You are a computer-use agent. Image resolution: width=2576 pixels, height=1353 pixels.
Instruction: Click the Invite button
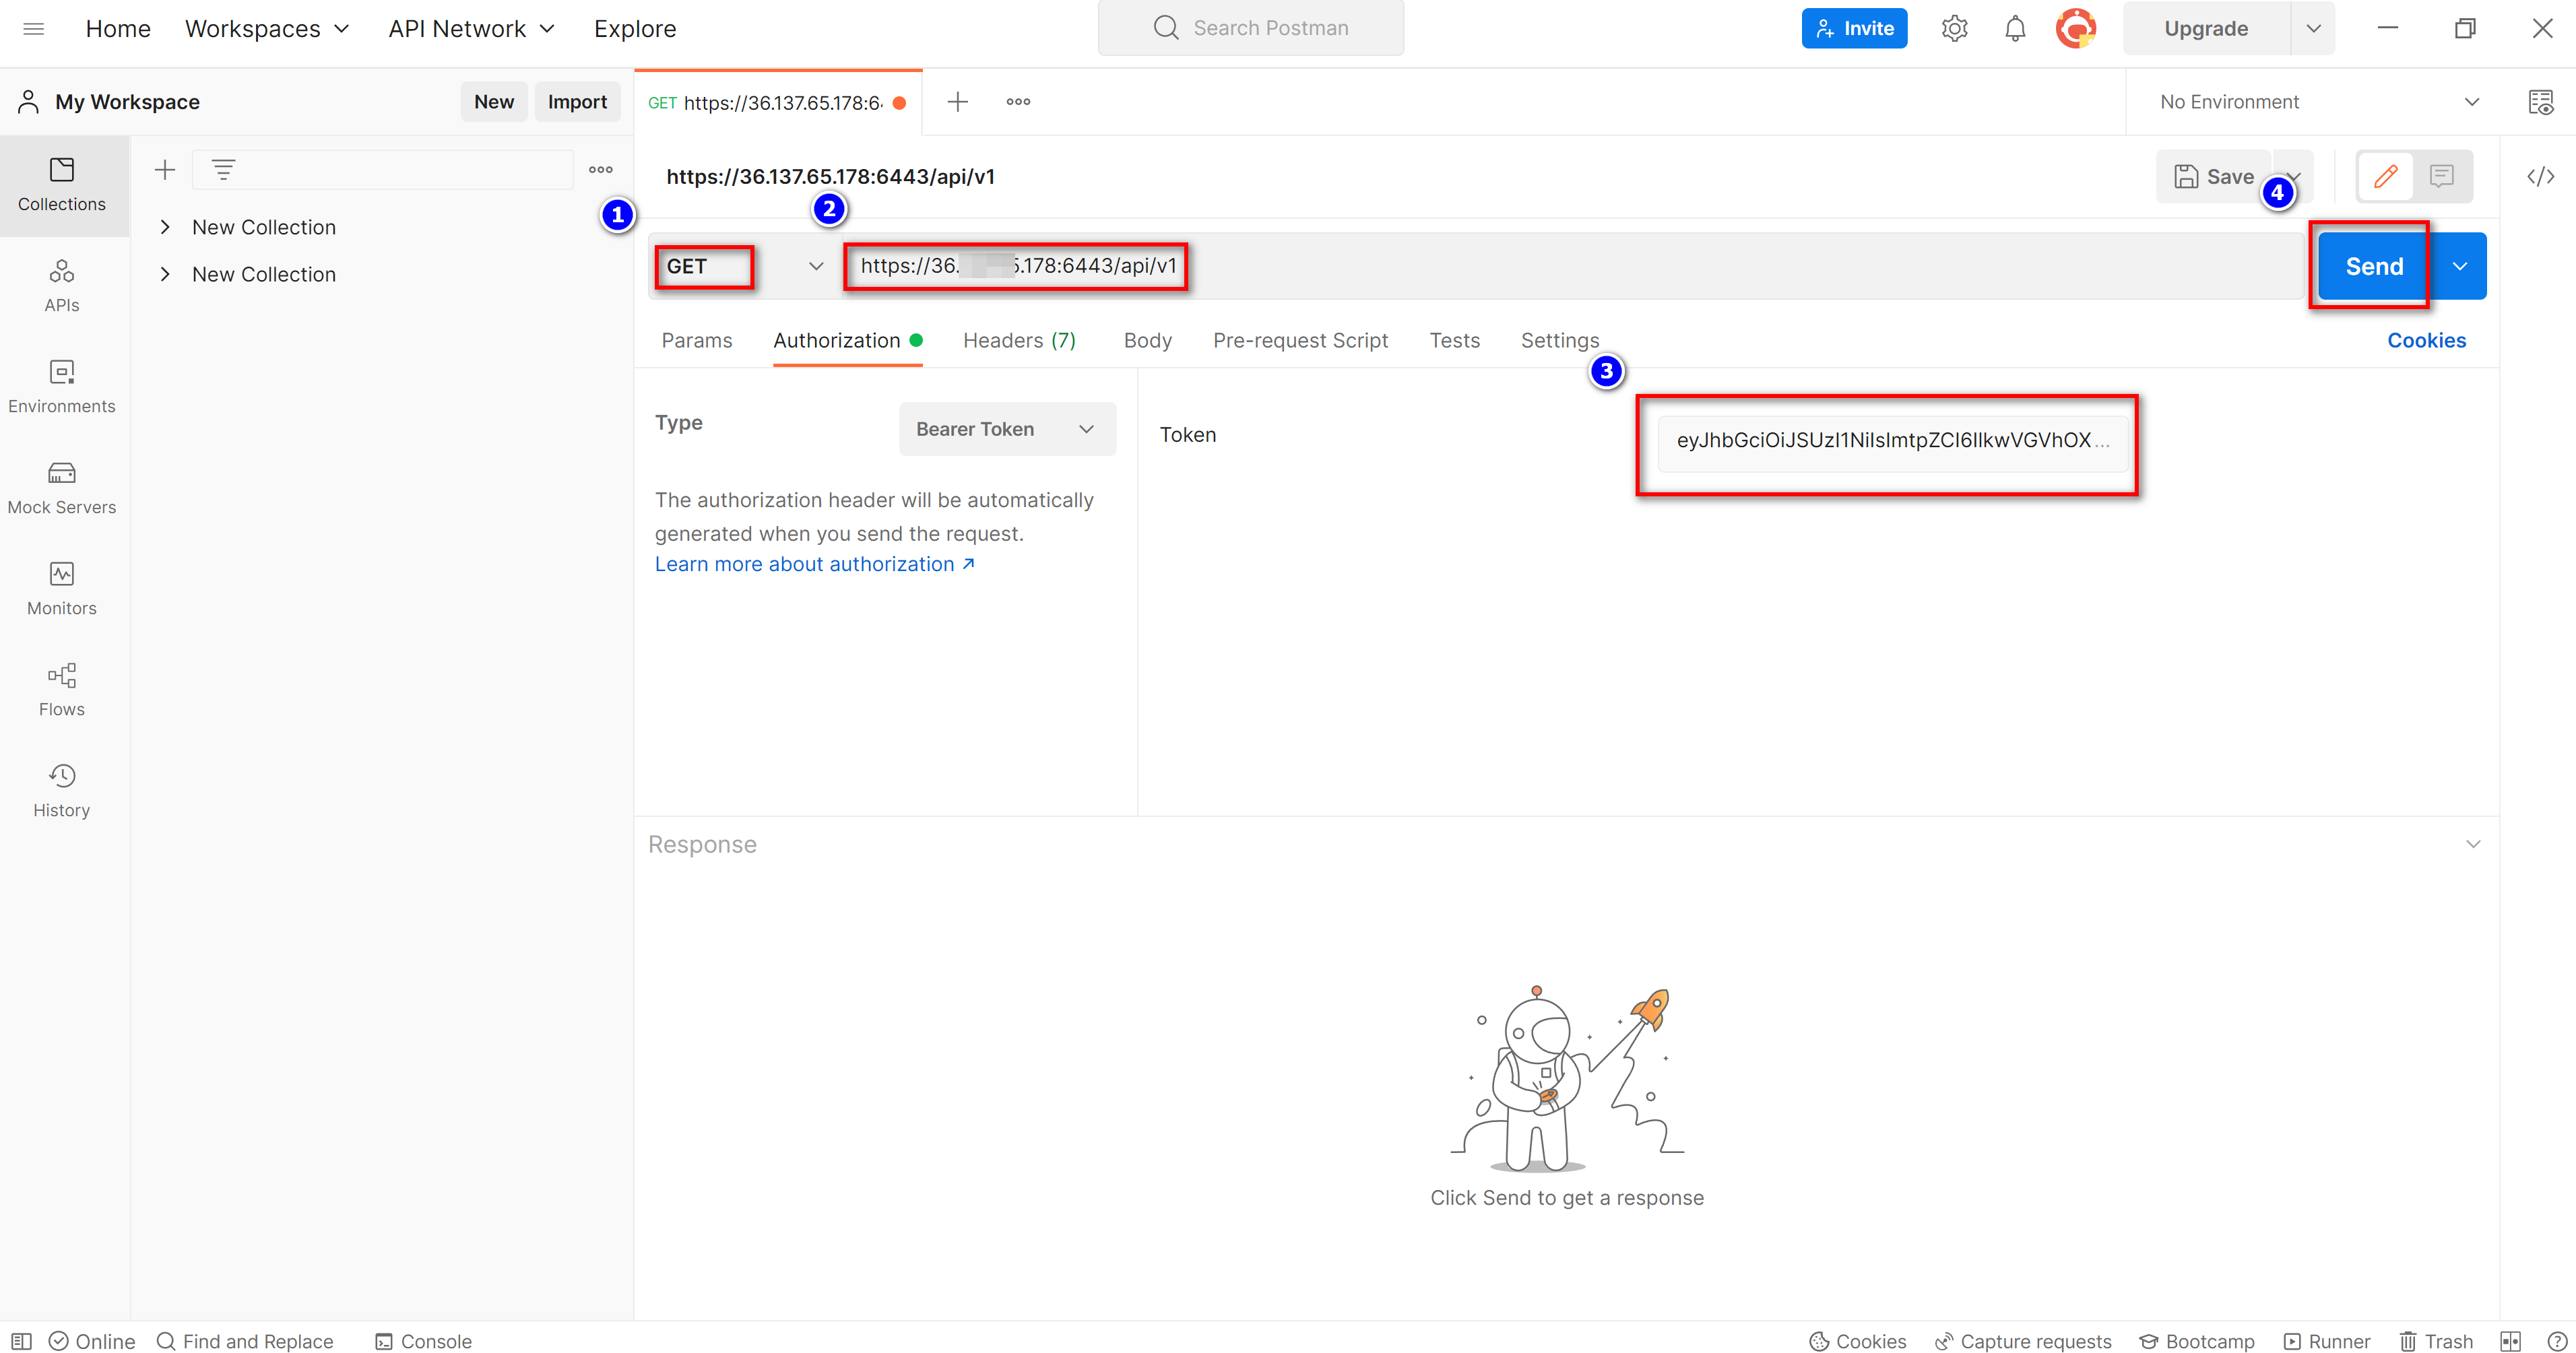point(1854,28)
